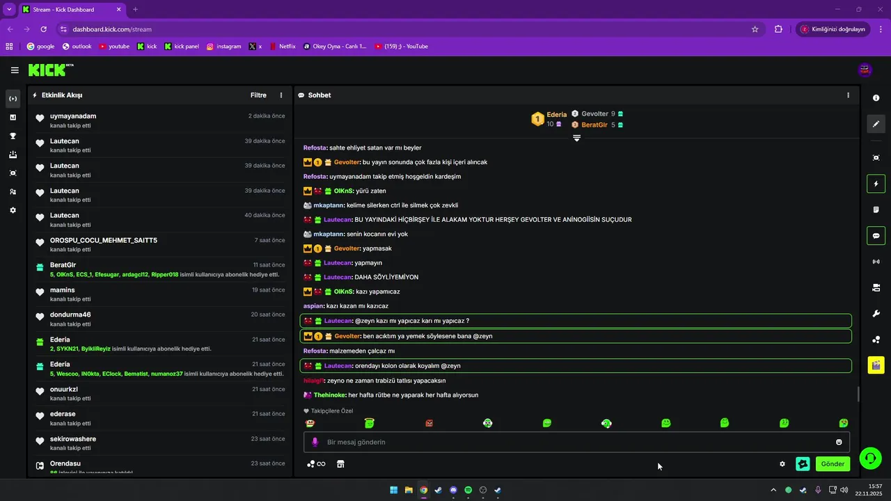891x501 pixels.
Task: Open Etkinlik Akışı three-dot options menu
Action: (281, 95)
